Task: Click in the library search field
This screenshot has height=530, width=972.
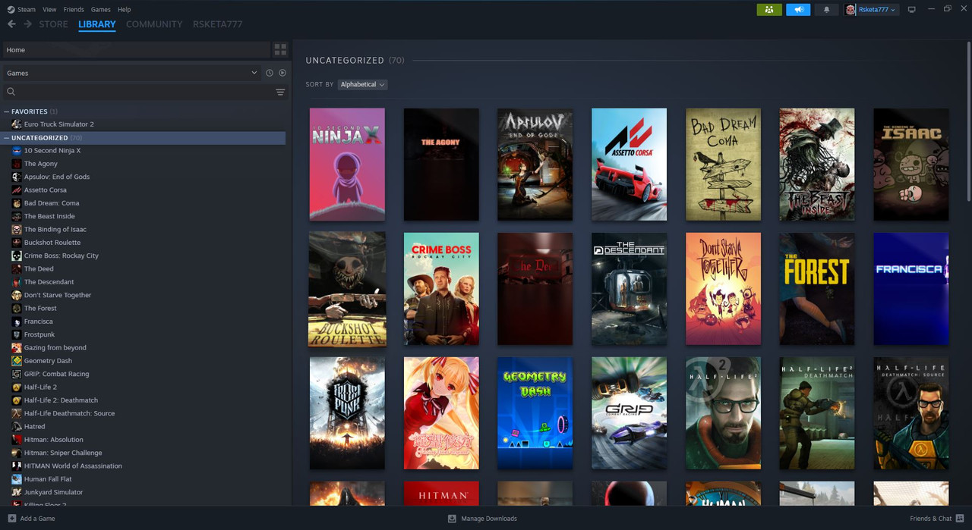Action: tap(144, 92)
